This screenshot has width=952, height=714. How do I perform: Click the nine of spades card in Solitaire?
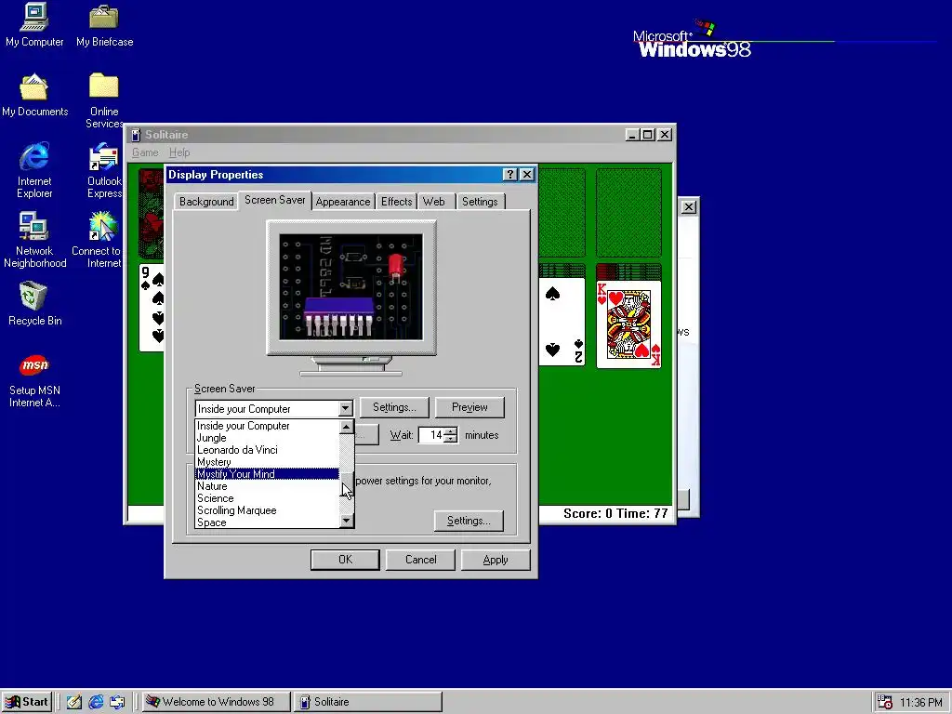pos(152,307)
